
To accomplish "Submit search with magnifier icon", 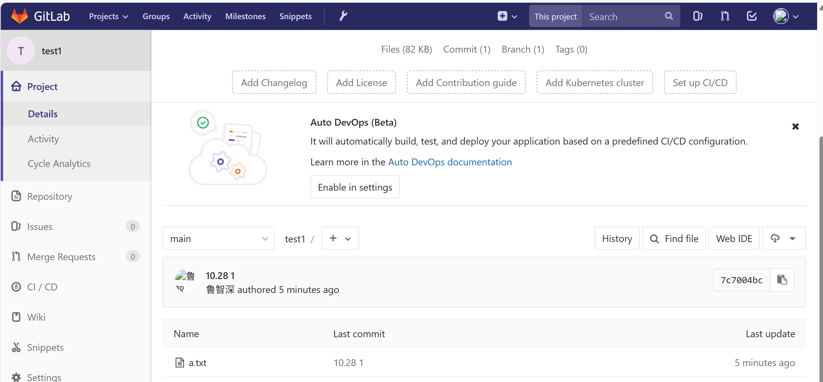I will (669, 16).
